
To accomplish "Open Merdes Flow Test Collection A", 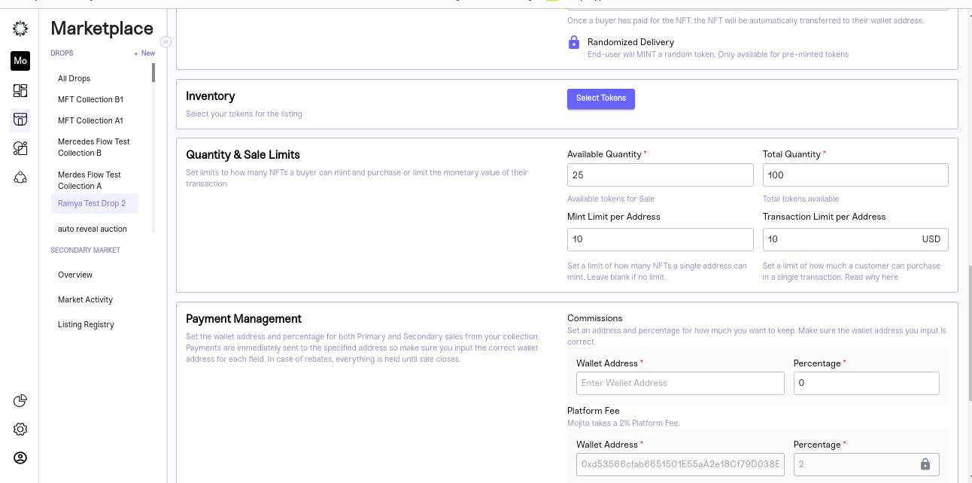I will pyautogui.click(x=89, y=180).
